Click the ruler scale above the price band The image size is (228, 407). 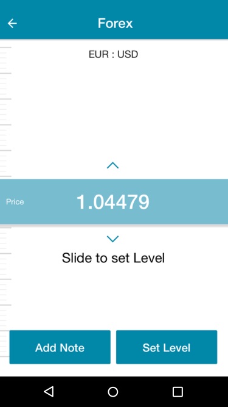point(5,112)
